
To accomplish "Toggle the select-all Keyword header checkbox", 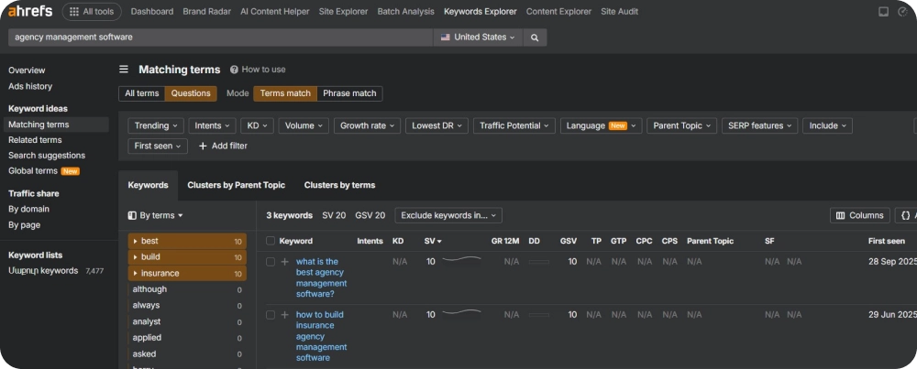I will pyautogui.click(x=271, y=241).
